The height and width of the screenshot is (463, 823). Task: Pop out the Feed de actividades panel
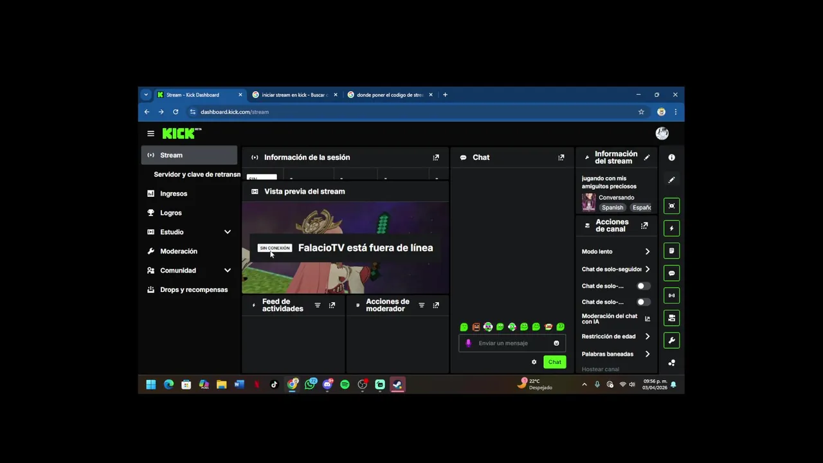pyautogui.click(x=332, y=305)
